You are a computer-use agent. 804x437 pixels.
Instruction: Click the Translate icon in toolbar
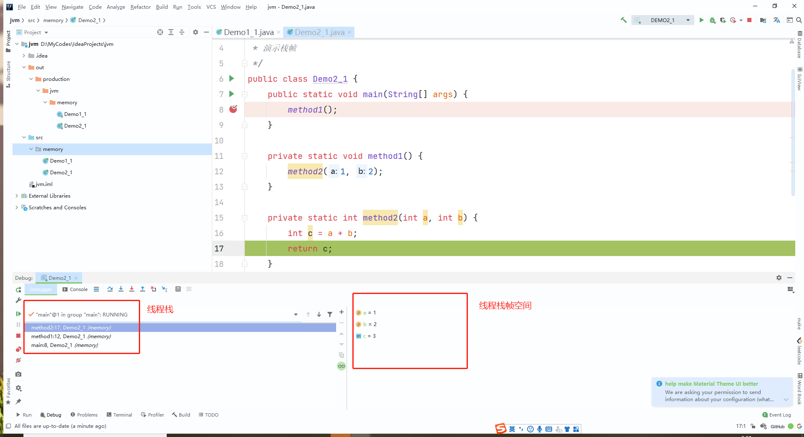click(x=776, y=20)
